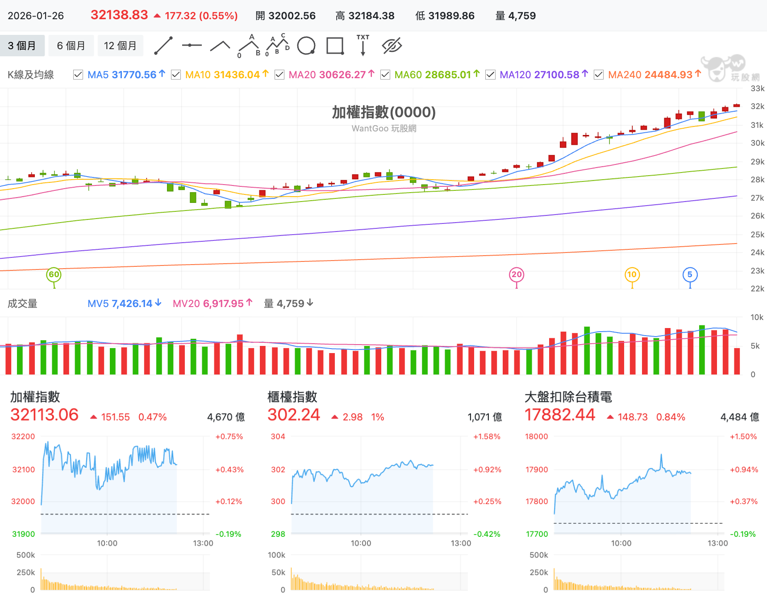Select the rectangle drawing tool
This screenshot has width=767, height=602.
click(335, 46)
